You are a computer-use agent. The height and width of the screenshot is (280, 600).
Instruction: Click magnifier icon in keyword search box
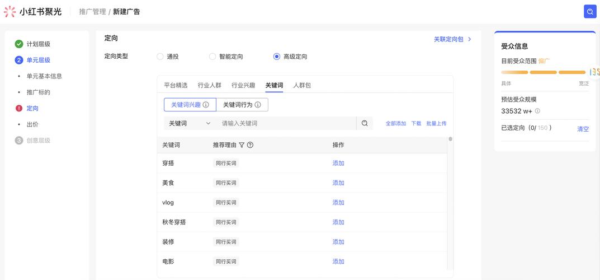click(x=365, y=123)
